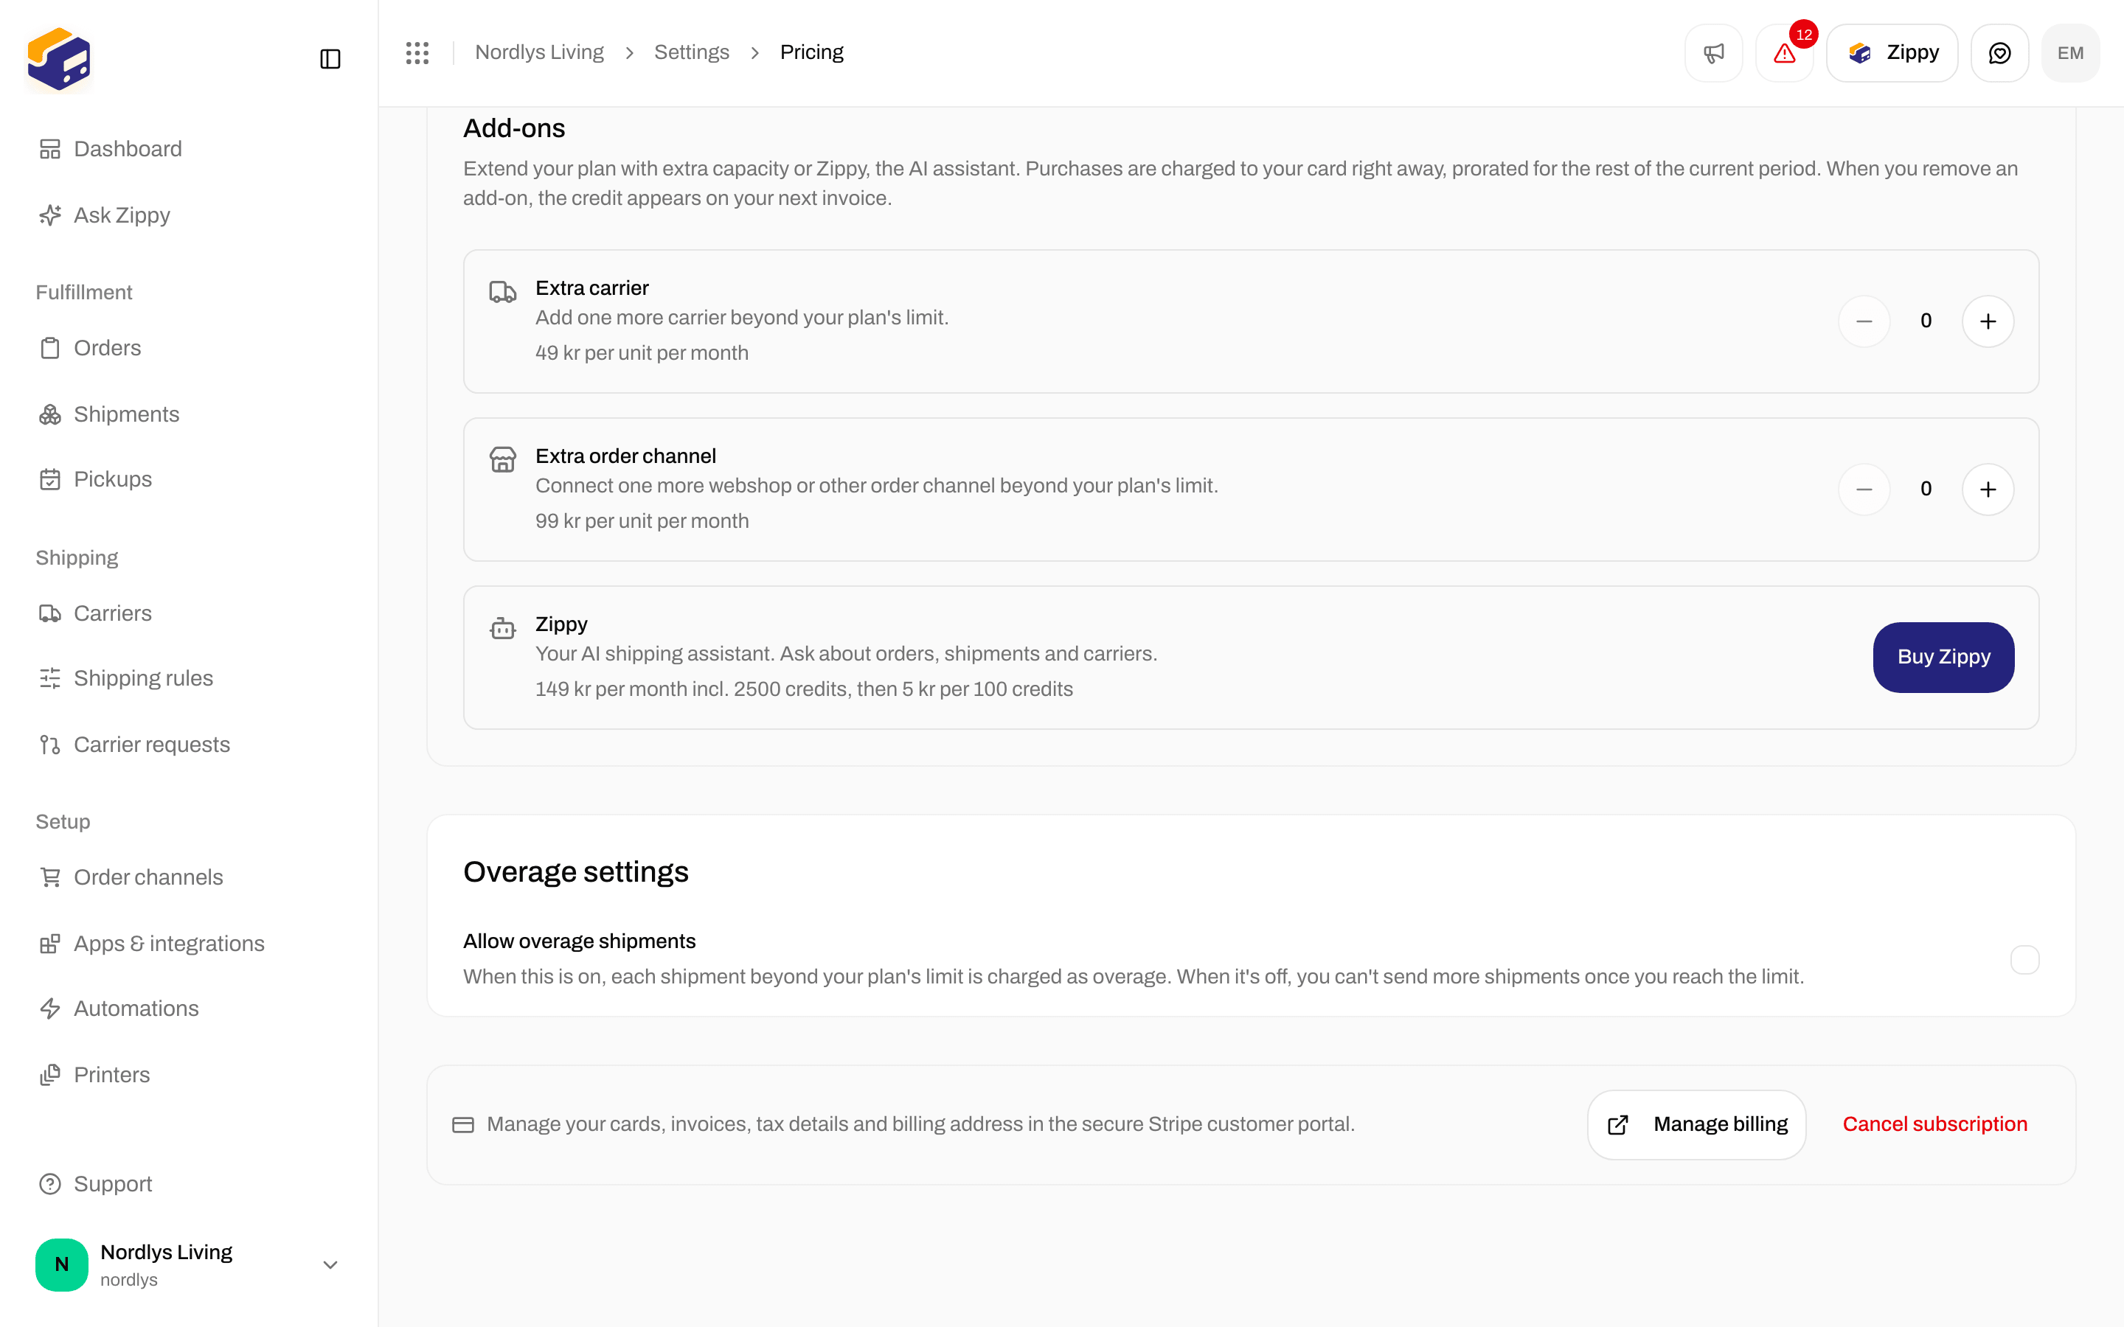The width and height of the screenshot is (2124, 1327).
Task: Decrease Extra order channel quantity
Action: pyautogui.click(x=1864, y=489)
